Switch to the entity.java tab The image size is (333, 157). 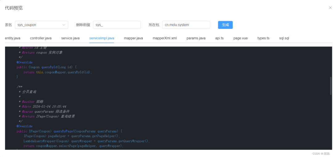[13, 38]
